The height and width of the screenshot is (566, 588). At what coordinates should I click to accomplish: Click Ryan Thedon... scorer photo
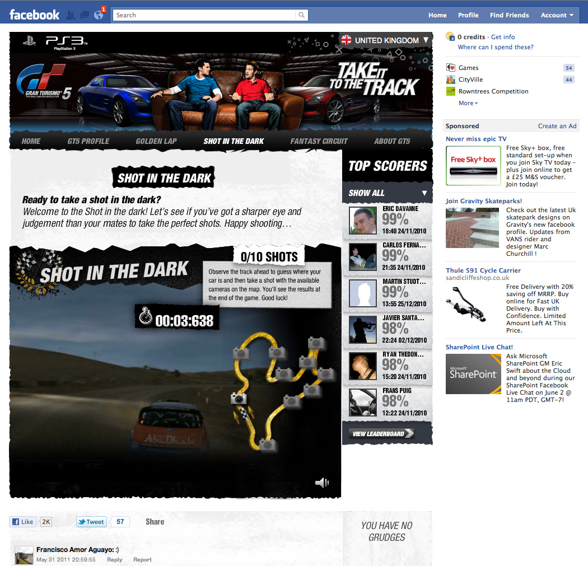pyautogui.click(x=363, y=366)
